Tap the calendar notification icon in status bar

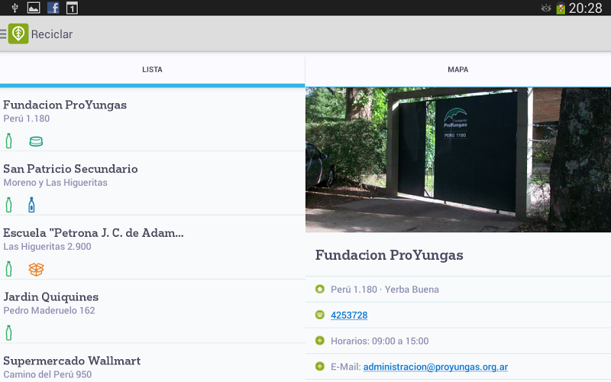coord(72,8)
